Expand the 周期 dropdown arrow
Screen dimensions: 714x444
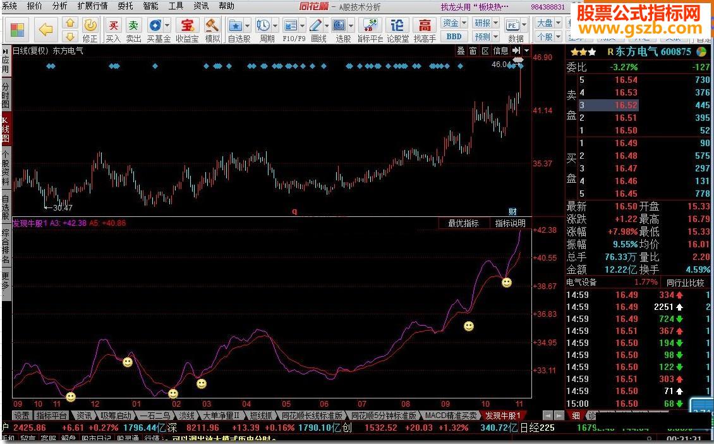point(275,25)
